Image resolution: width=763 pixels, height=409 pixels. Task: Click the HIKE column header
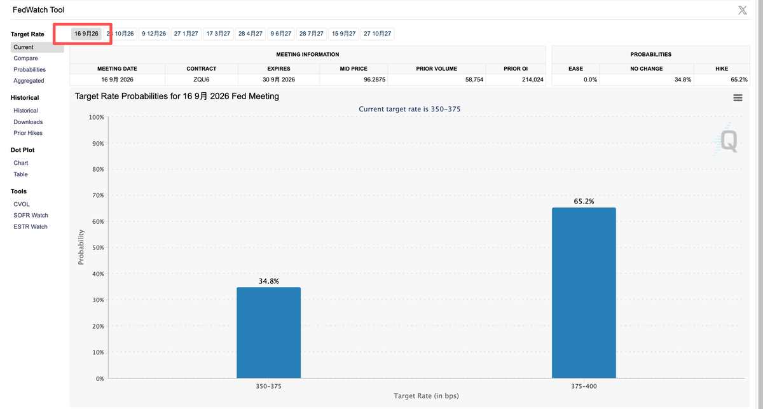pos(722,69)
